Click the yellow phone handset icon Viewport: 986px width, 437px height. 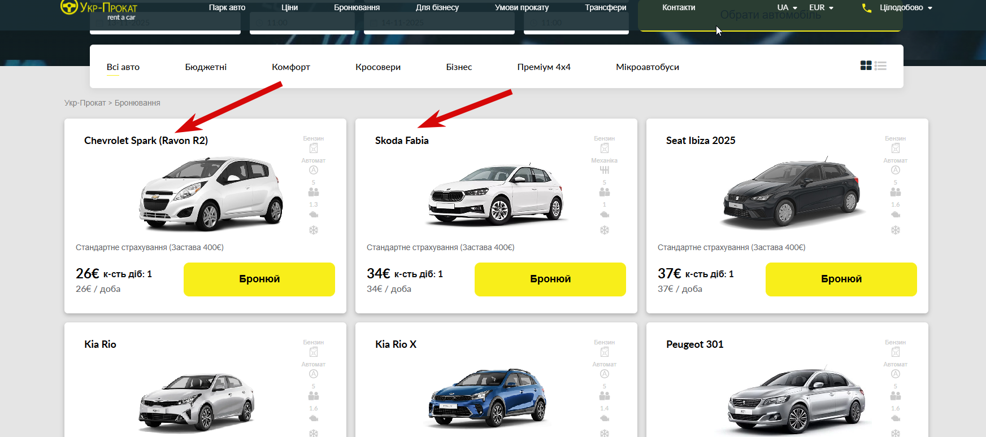point(866,8)
